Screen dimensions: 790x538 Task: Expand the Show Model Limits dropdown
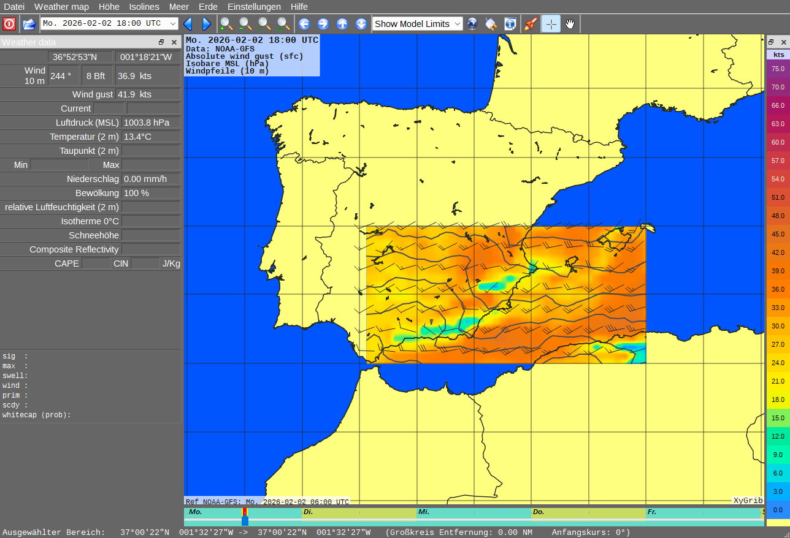457,24
